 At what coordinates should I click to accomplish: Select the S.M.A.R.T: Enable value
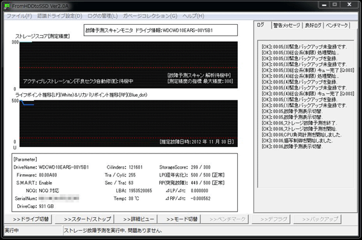(45, 183)
